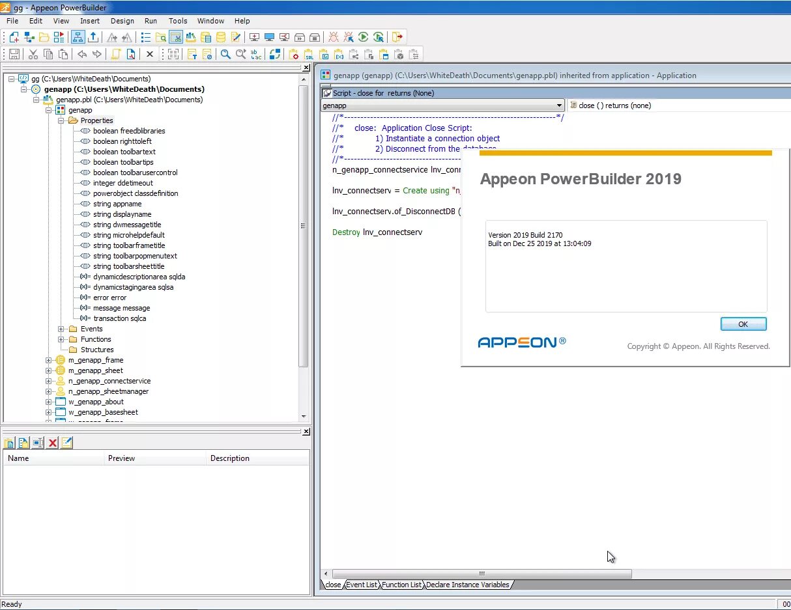Screen dimensions: 791x610
Task: Expand the w_genapp_about window node
Action: tap(48, 402)
